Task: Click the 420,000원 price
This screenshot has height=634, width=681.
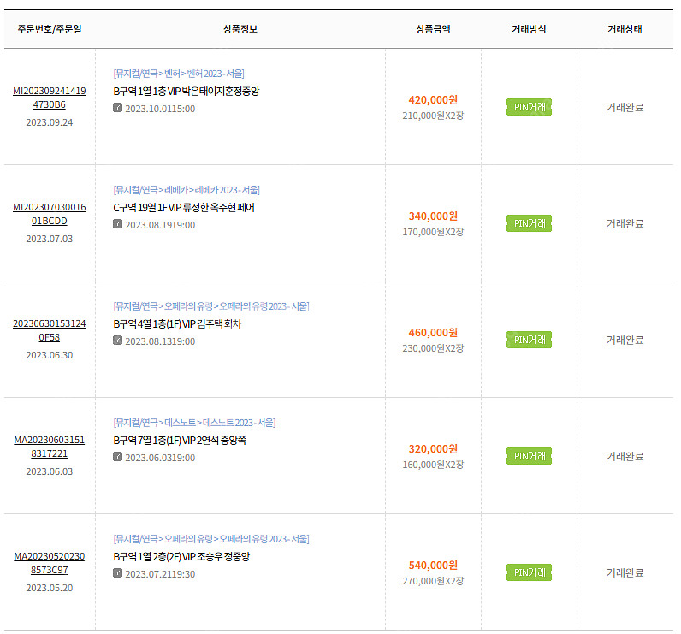Action: tap(433, 100)
